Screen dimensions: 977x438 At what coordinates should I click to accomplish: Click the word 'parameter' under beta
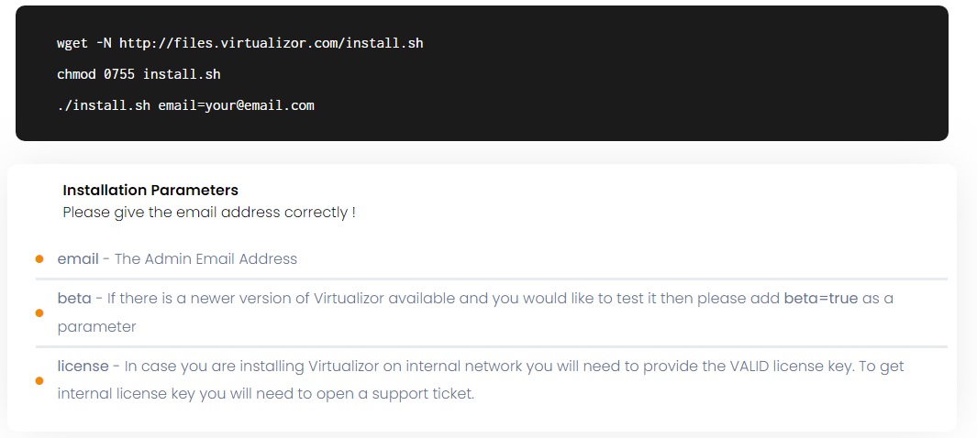pos(96,327)
